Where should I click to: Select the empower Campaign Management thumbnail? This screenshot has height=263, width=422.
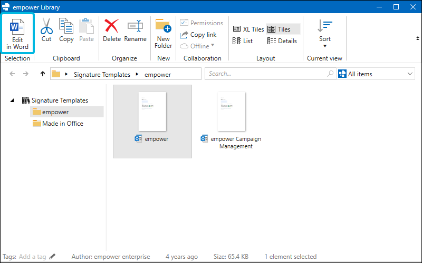tap(232, 112)
